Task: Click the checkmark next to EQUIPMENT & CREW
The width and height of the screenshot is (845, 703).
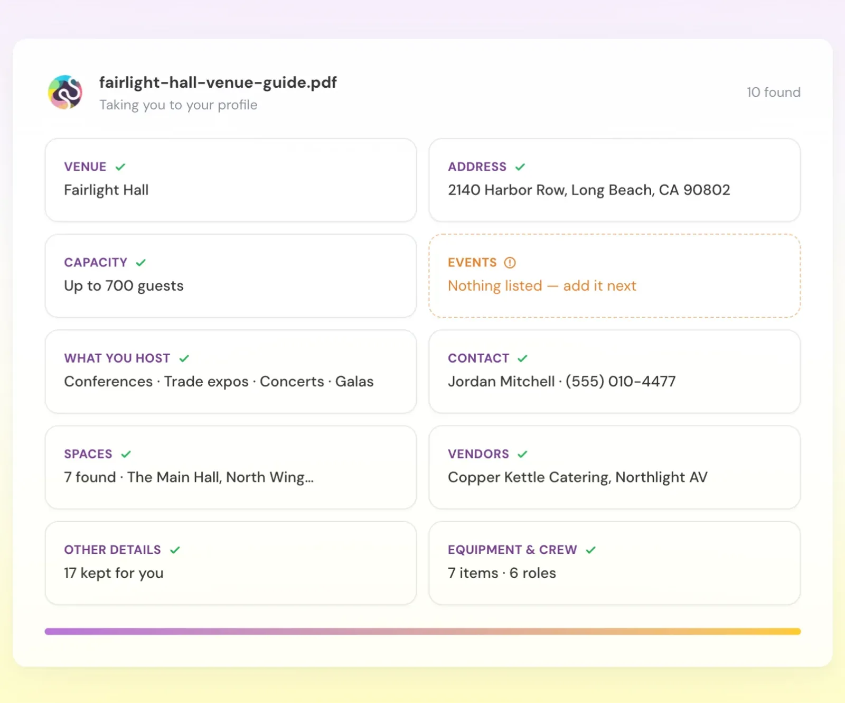Action: click(590, 550)
